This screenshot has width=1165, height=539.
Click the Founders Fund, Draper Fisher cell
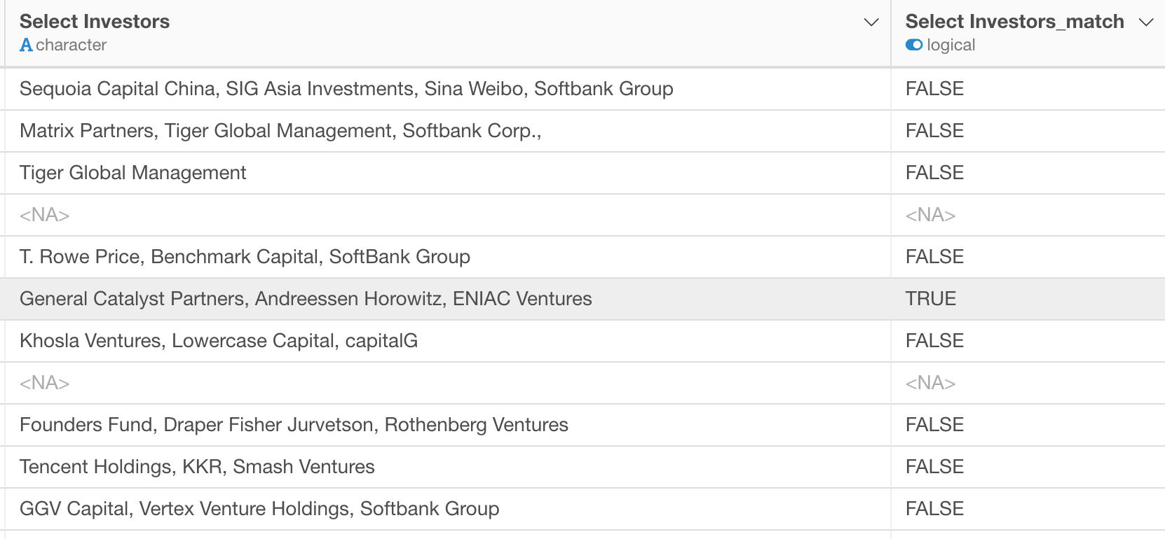(447, 425)
